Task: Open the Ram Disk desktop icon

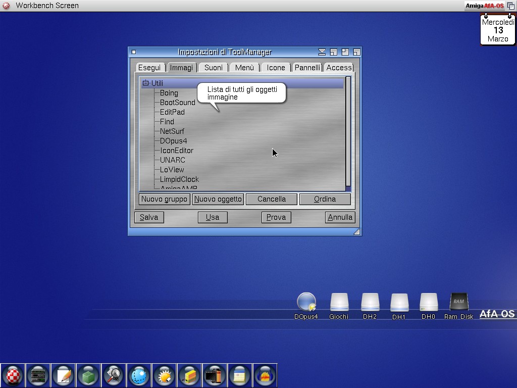Action: coord(458,303)
